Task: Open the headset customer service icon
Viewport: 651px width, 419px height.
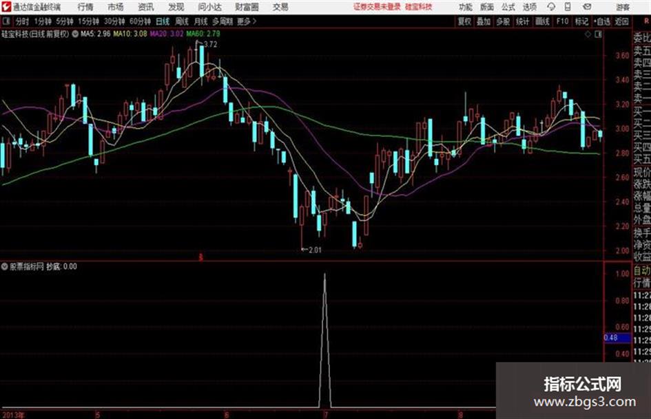Action: coord(551,7)
